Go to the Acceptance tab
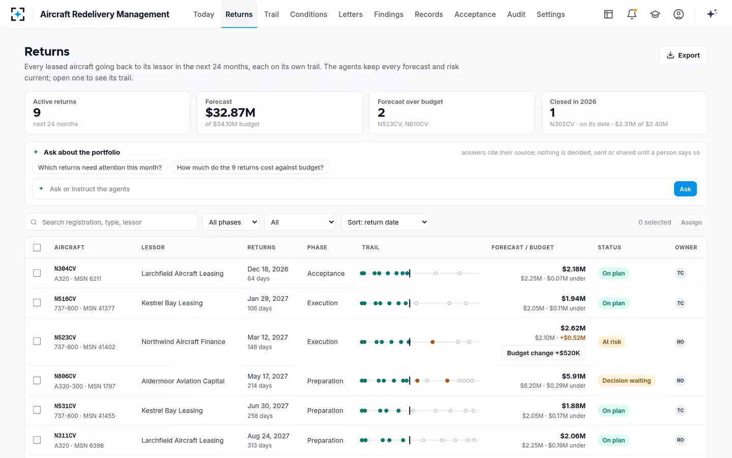 (x=475, y=14)
